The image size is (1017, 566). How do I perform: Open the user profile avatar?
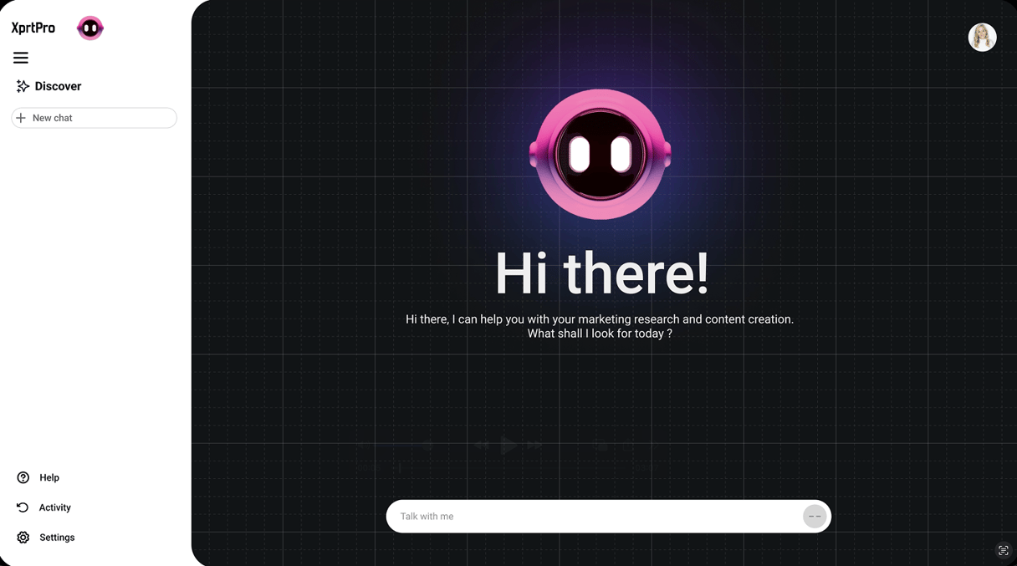[982, 38]
